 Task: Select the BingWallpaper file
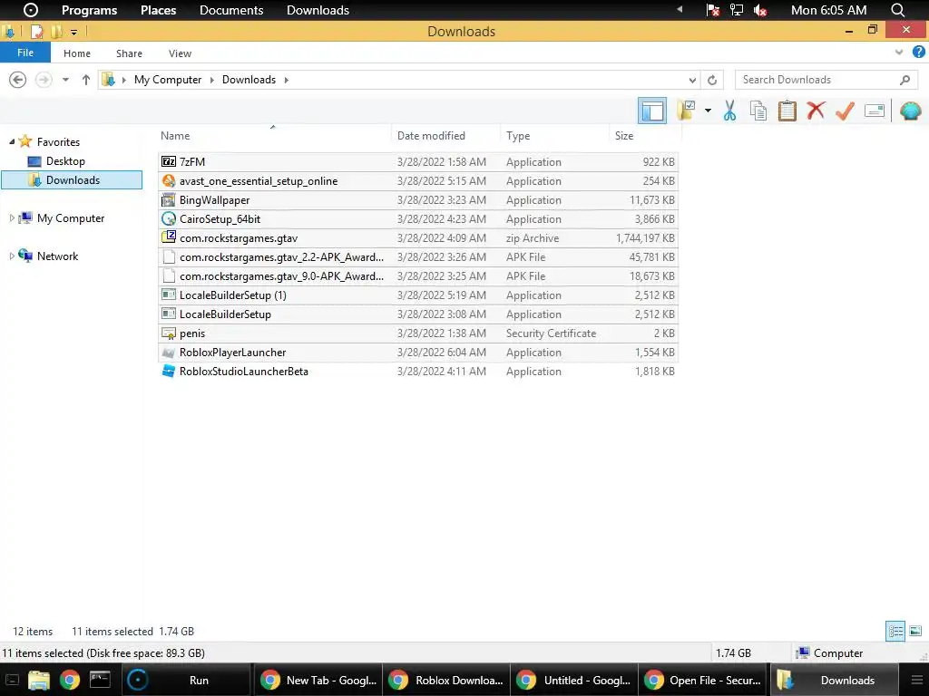(418, 200)
